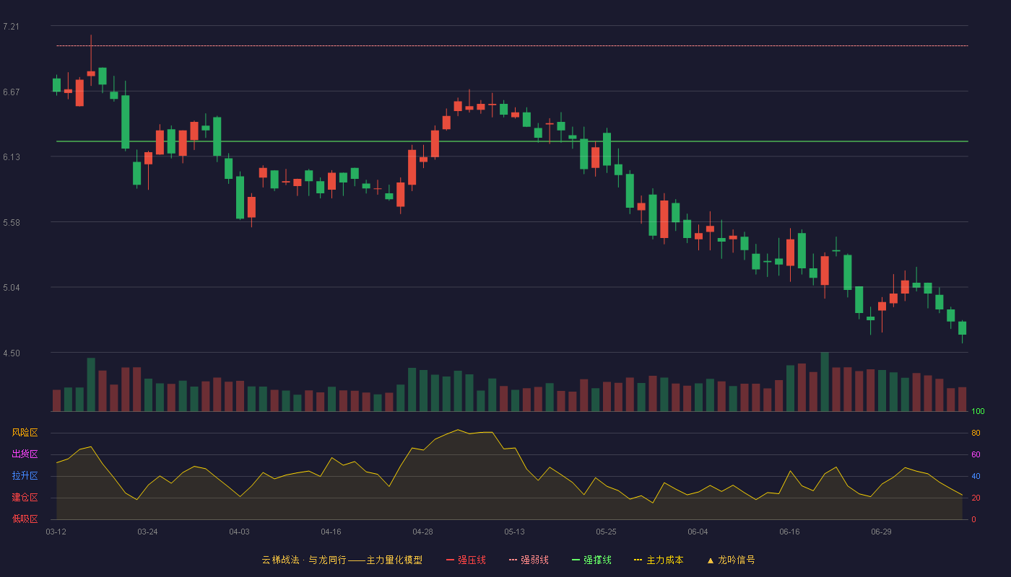1011x577 pixels.
Task: Select the 出货区 zone label
Action: pos(25,454)
